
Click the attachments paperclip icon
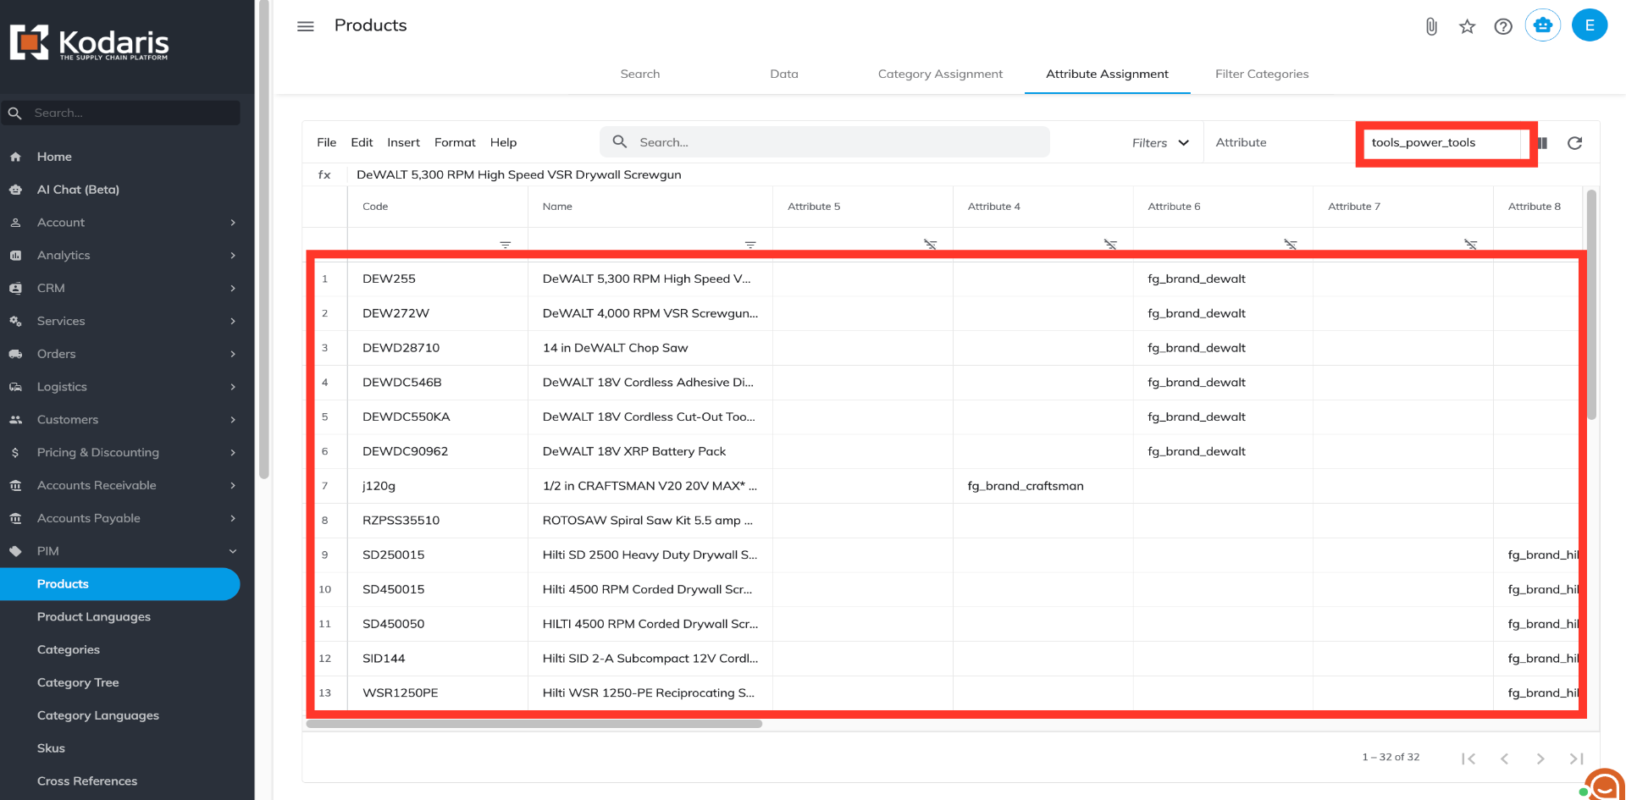[1431, 26]
